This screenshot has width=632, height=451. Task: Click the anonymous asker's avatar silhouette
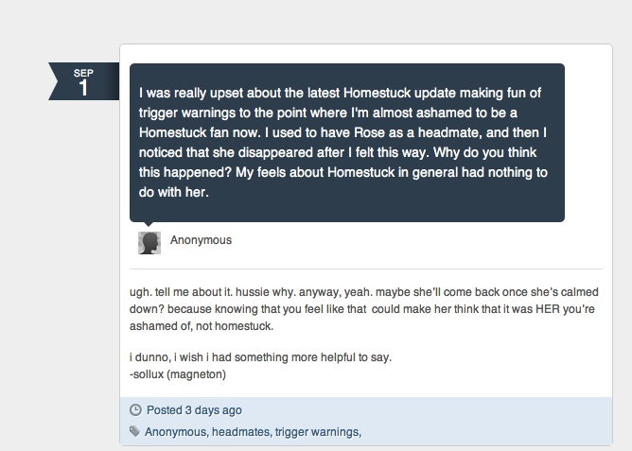tap(149, 242)
